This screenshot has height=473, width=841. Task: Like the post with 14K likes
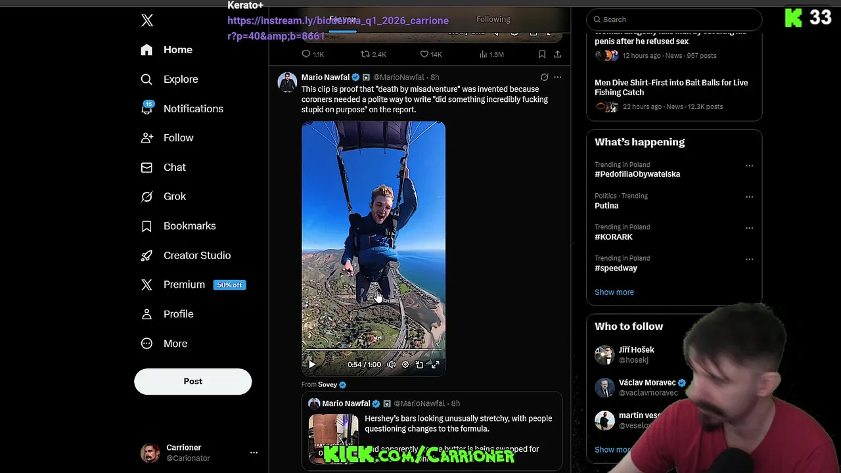click(x=430, y=55)
